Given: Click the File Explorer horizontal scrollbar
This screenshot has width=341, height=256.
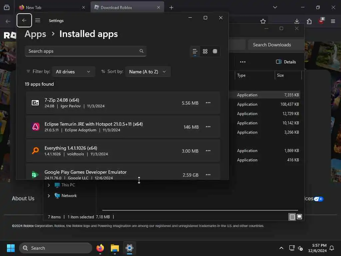Looking at the screenshot, I should pos(200,210).
